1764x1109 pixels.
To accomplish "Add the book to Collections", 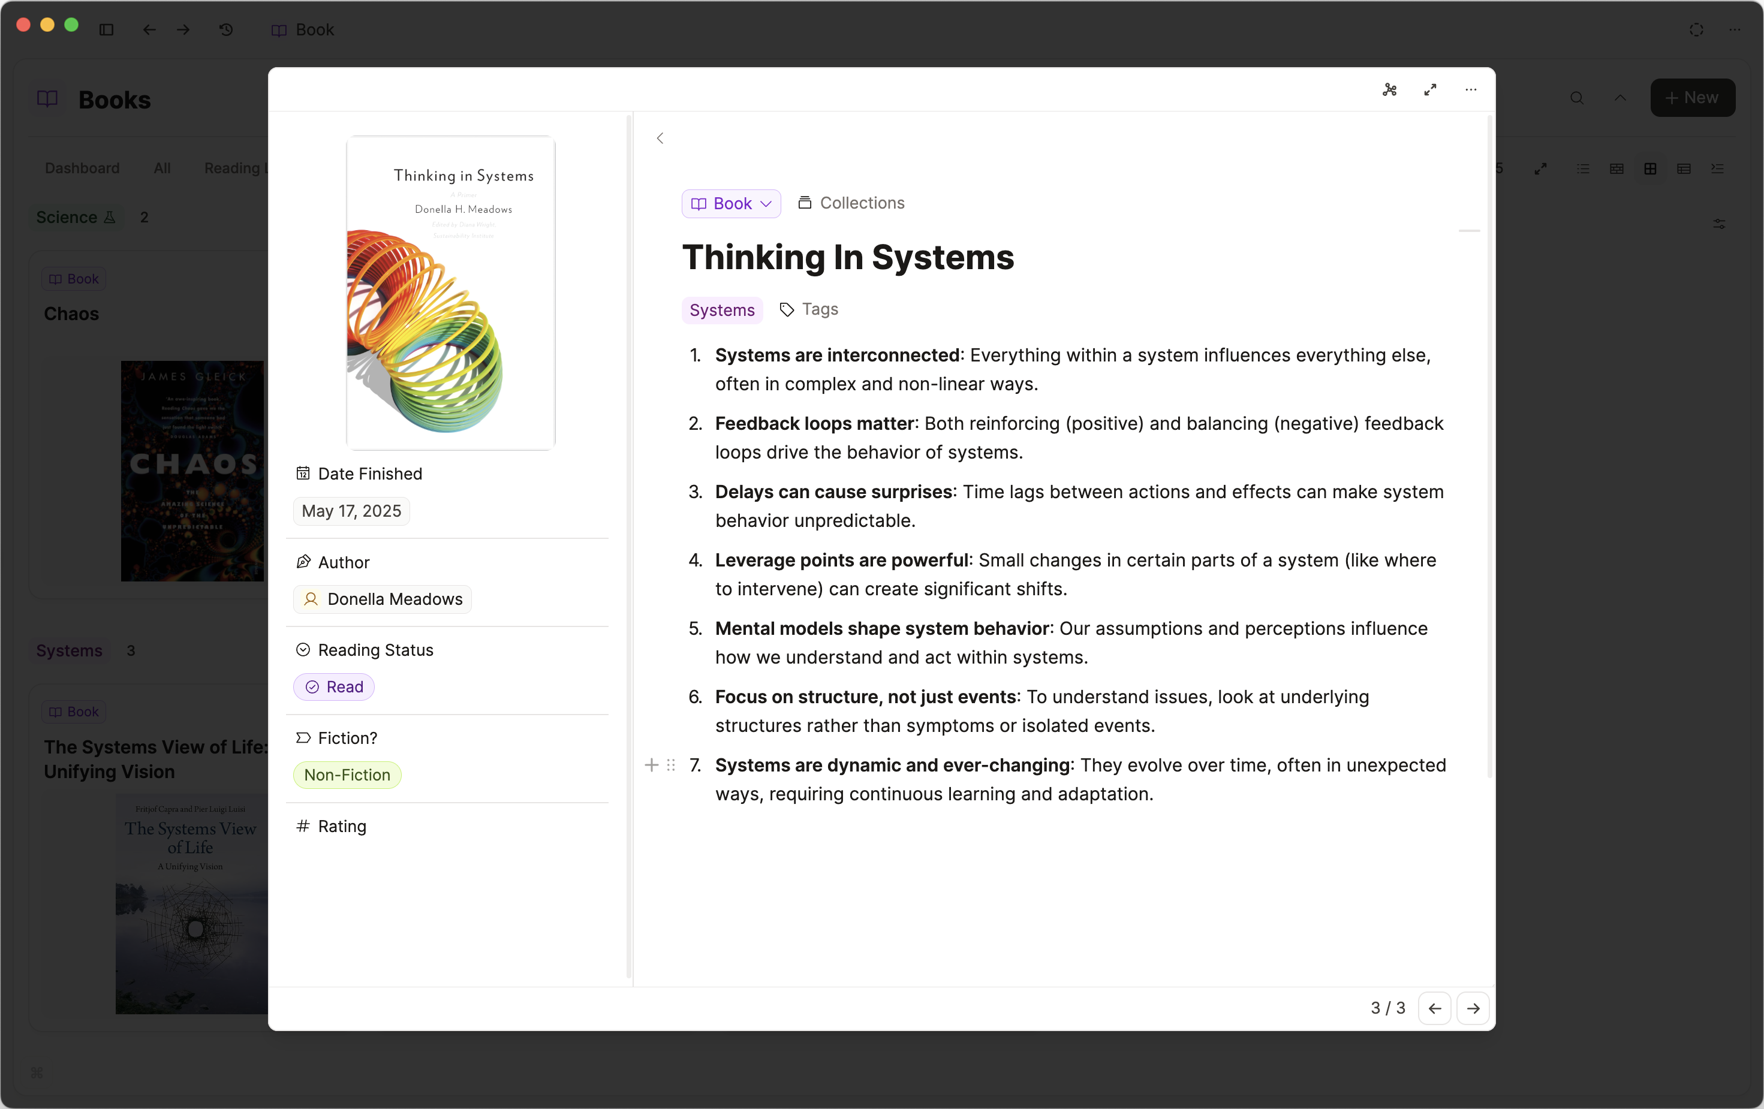I will [851, 203].
